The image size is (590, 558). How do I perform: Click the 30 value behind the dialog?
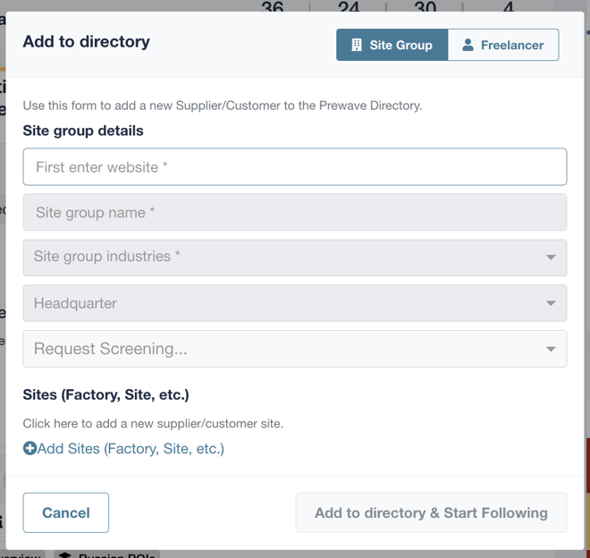click(x=426, y=6)
